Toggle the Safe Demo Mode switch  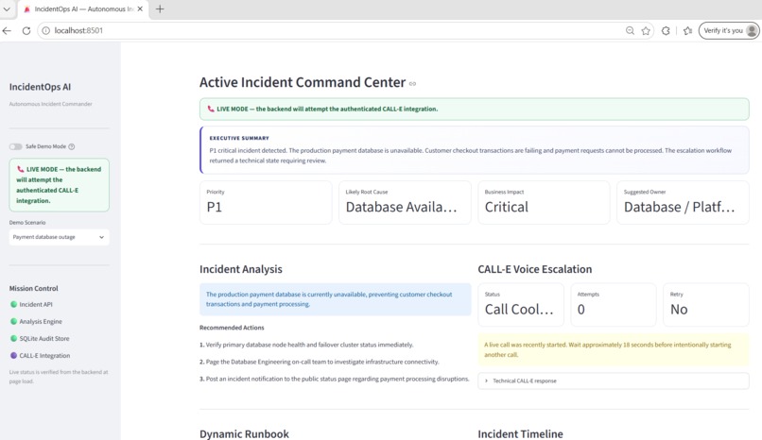click(15, 146)
